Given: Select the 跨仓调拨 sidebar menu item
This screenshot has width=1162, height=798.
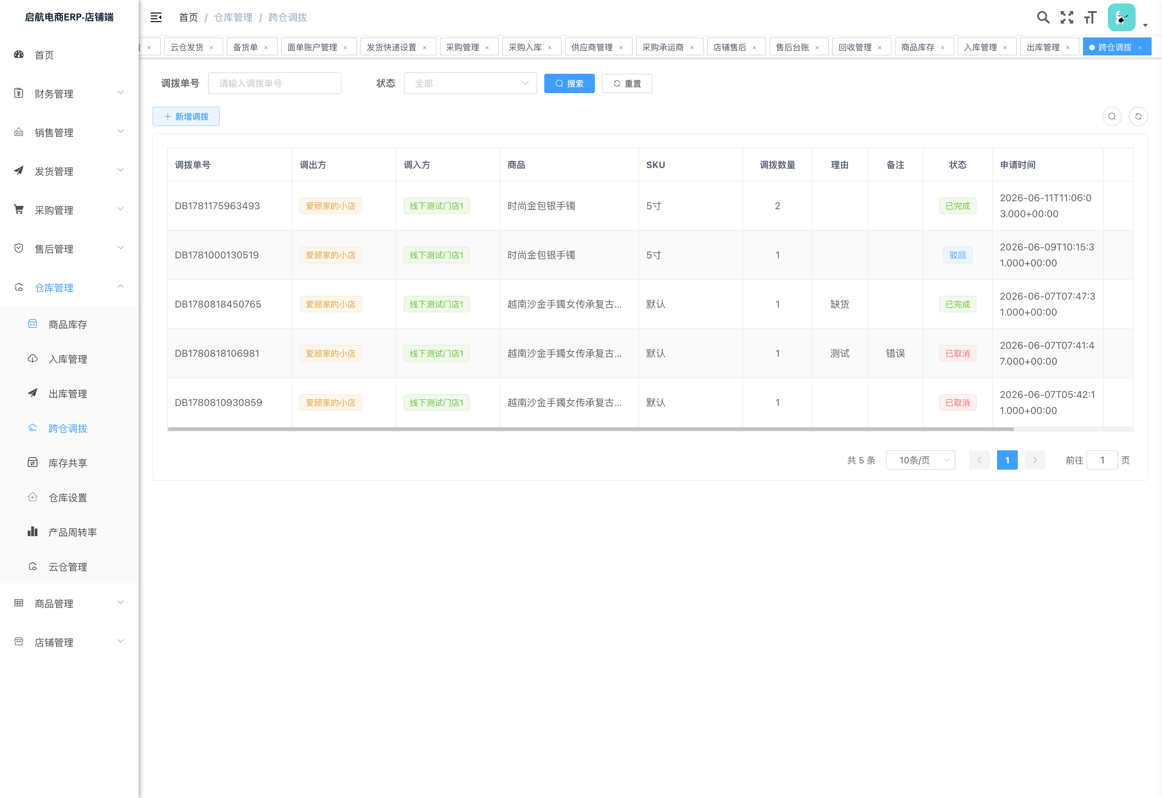Looking at the screenshot, I should pos(69,428).
